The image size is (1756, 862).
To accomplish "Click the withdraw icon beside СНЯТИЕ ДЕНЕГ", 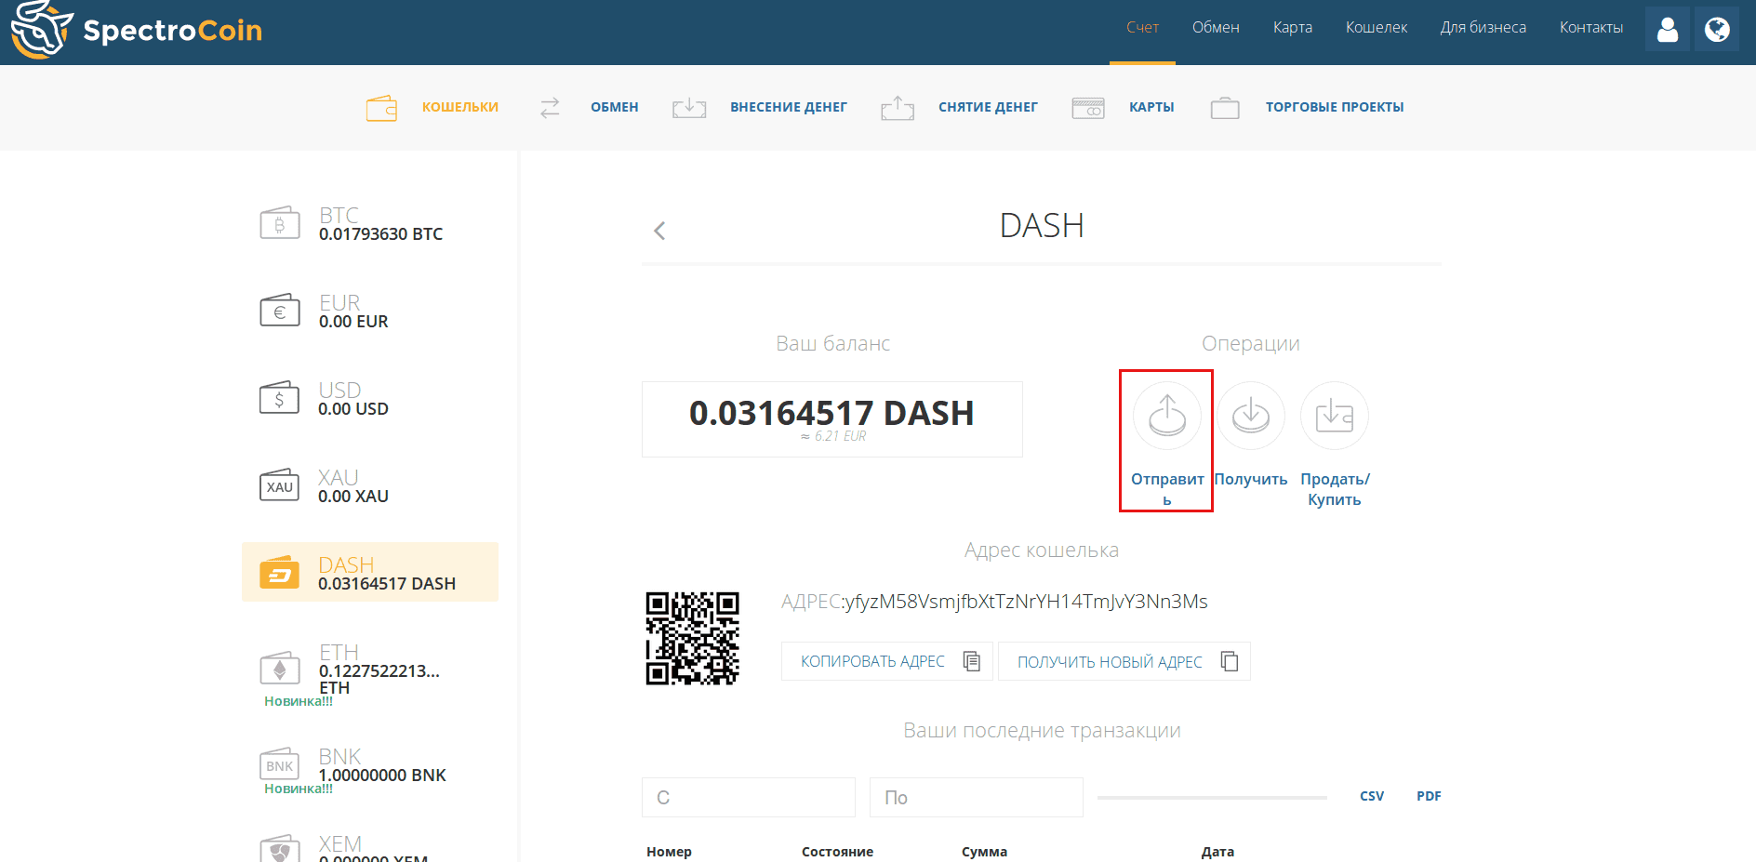I will pos(898,108).
